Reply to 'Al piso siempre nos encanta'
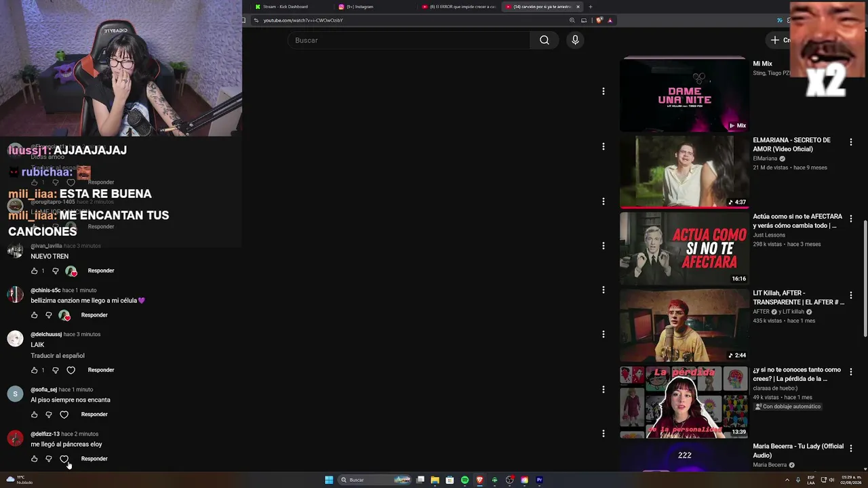 pos(94,414)
